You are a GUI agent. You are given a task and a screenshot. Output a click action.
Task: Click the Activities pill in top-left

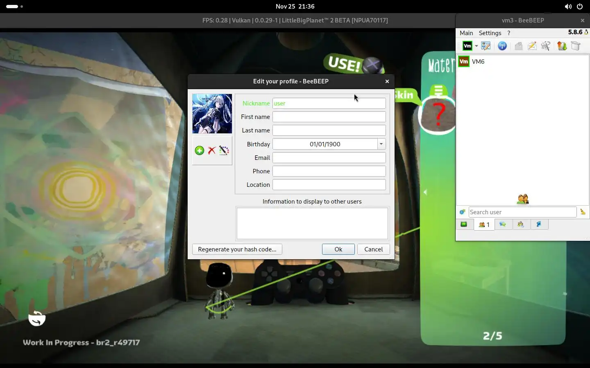pyautogui.click(x=15, y=7)
